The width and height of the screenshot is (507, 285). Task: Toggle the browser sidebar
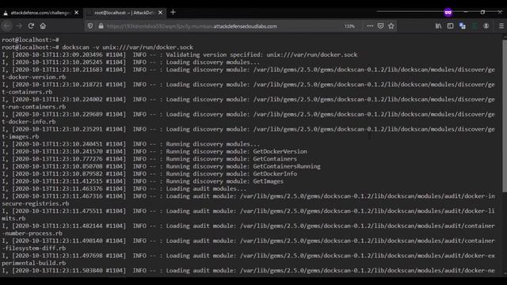(450, 26)
